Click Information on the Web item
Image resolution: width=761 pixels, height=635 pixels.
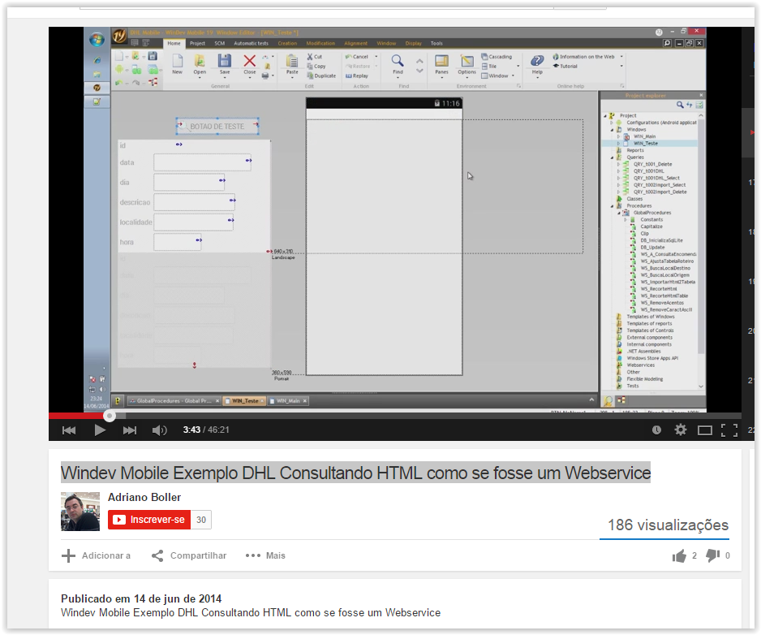(583, 57)
